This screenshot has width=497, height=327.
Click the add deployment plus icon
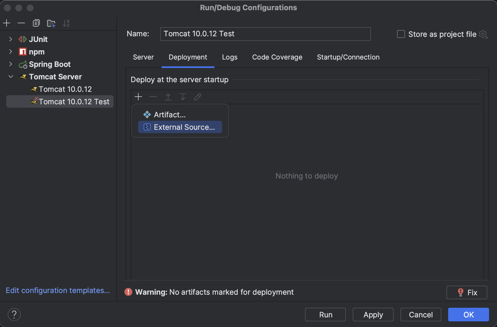click(138, 97)
